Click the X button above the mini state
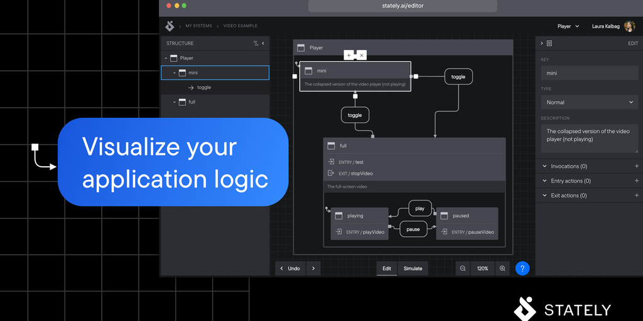The width and height of the screenshot is (643, 321). tap(361, 55)
